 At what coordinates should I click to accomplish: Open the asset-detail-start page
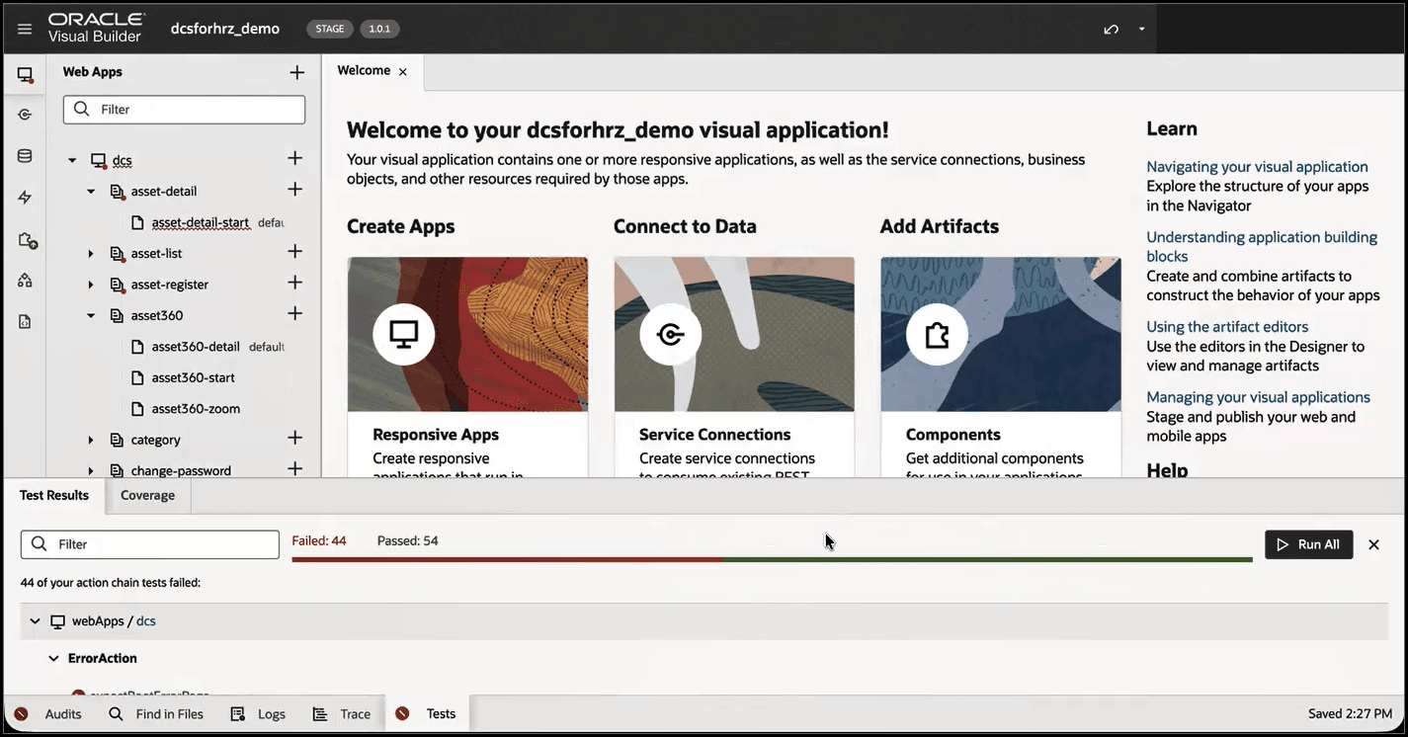200,222
